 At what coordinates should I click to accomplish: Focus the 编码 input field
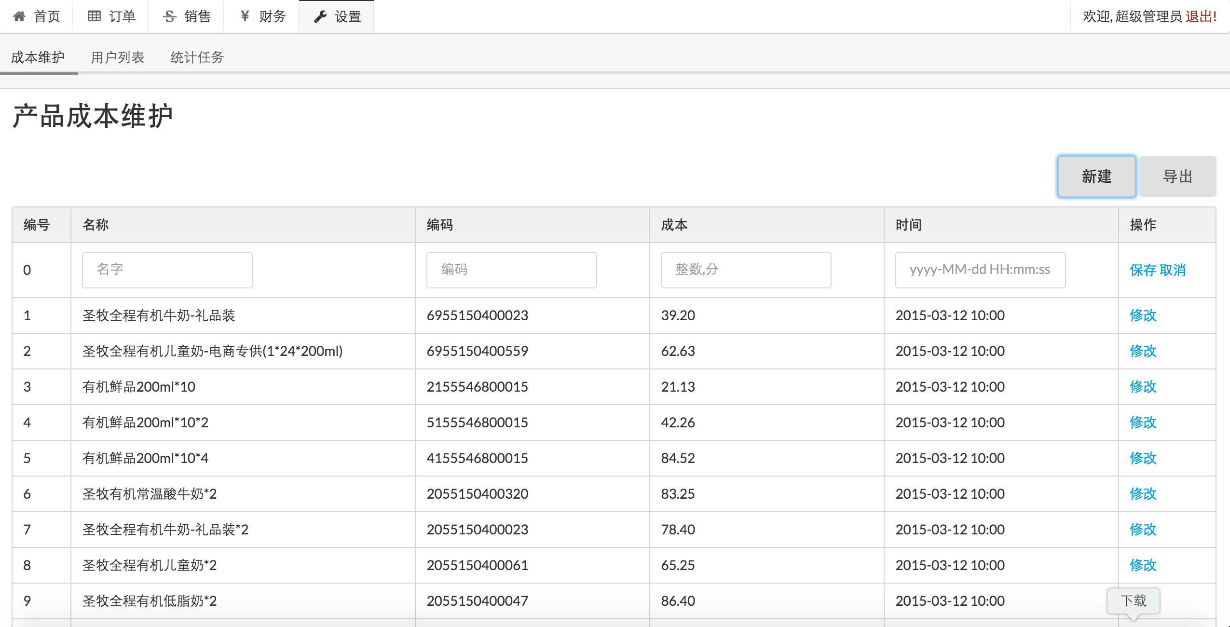[x=511, y=270]
